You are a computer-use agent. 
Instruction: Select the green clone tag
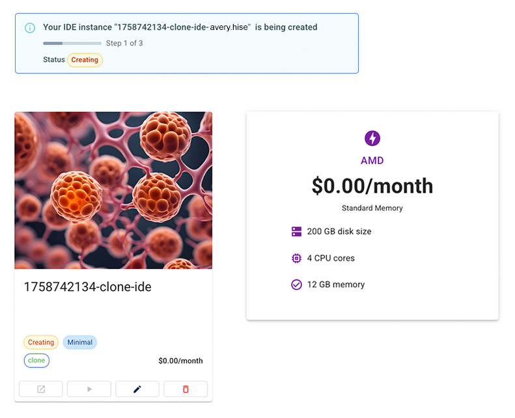point(36,361)
